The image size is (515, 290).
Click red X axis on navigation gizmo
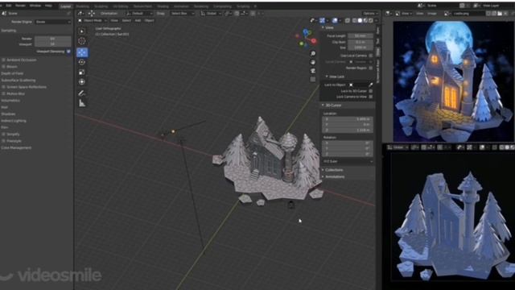[x=314, y=41]
